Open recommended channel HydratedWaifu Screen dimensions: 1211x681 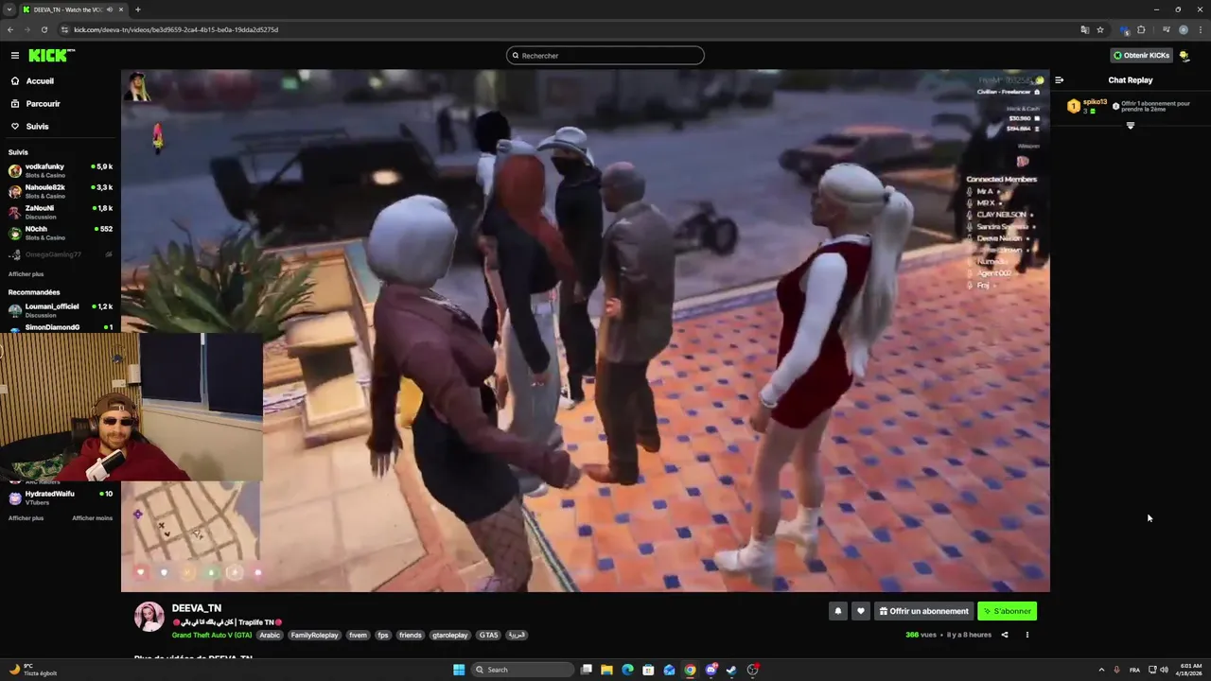coord(61,498)
